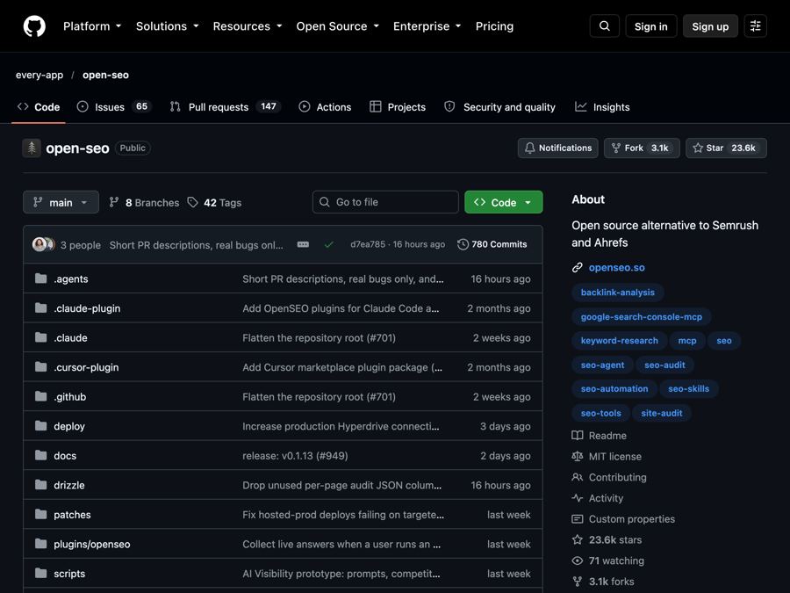Switch to the Issues tab

tap(114, 107)
